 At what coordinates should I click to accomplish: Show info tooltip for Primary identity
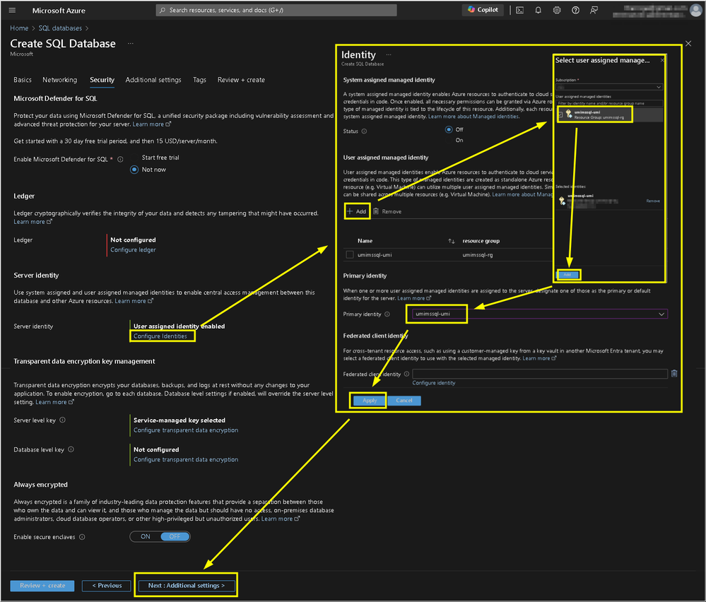click(387, 314)
